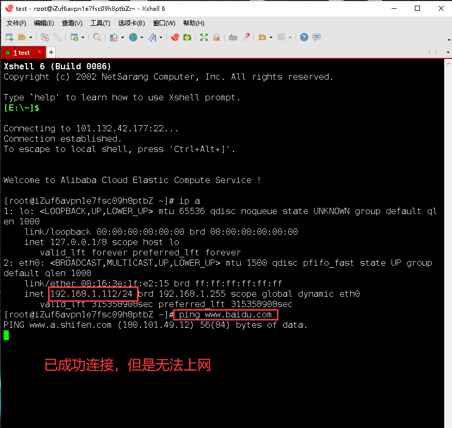Image resolution: width=452 pixels, height=428 pixels.
Task: Click the folder with plus icon
Action: click(x=262, y=37)
